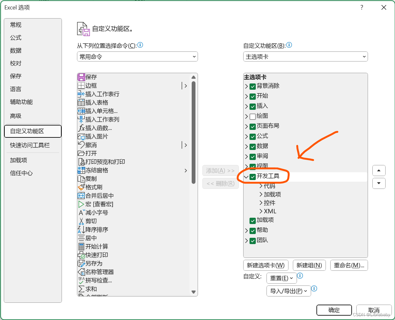Click the 确定 button
Screen dimensions: 395x320
(334, 310)
